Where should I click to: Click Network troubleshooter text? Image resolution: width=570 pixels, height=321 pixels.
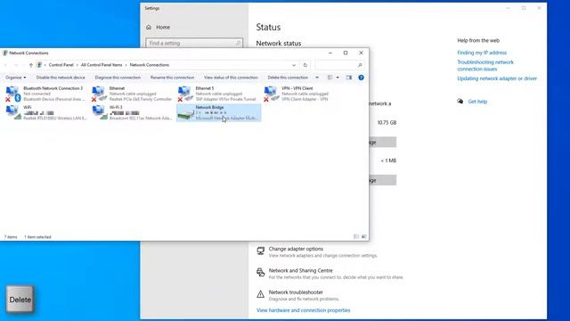[x=296, y=292]
